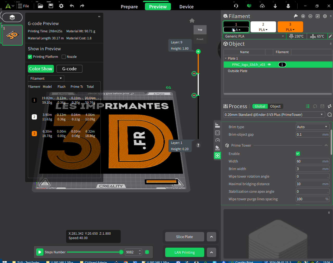Collapse Plate 1 tree node
This screenshot has height=263, width=333.
pyautogui.click(x=226, y=58)
